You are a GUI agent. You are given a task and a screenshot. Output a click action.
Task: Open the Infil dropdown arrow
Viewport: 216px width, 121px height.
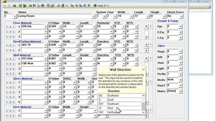coord(181,57)
